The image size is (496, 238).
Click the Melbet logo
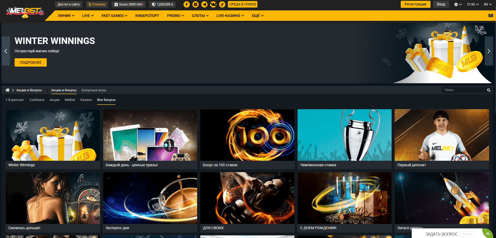pyautogui.click(x=25, y=12)
